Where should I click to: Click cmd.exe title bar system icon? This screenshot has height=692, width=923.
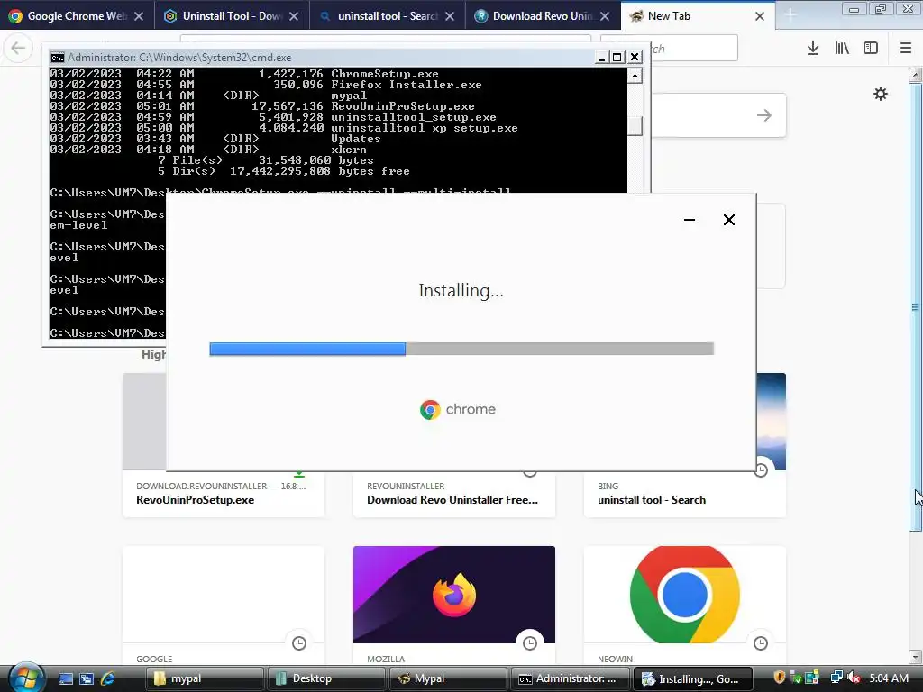[x=57, y=58]
